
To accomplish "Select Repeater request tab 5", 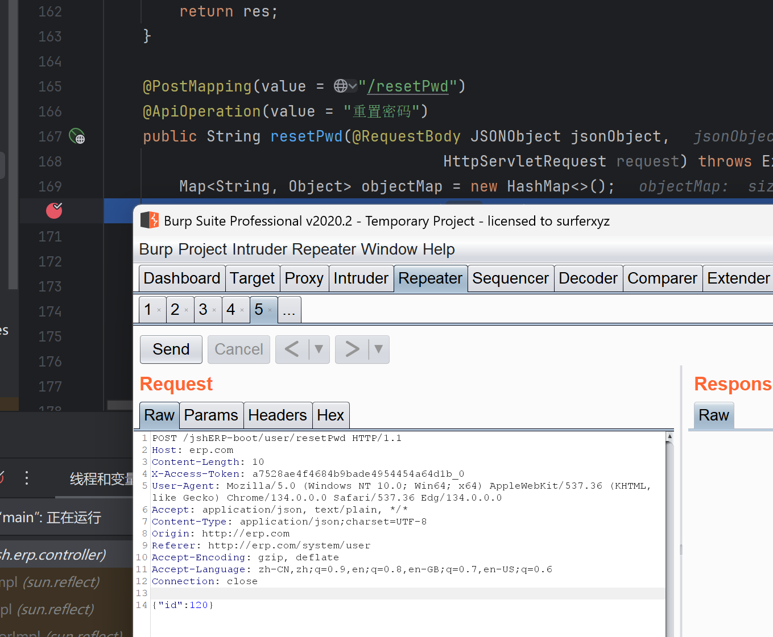I will click(x=259, y=310).
